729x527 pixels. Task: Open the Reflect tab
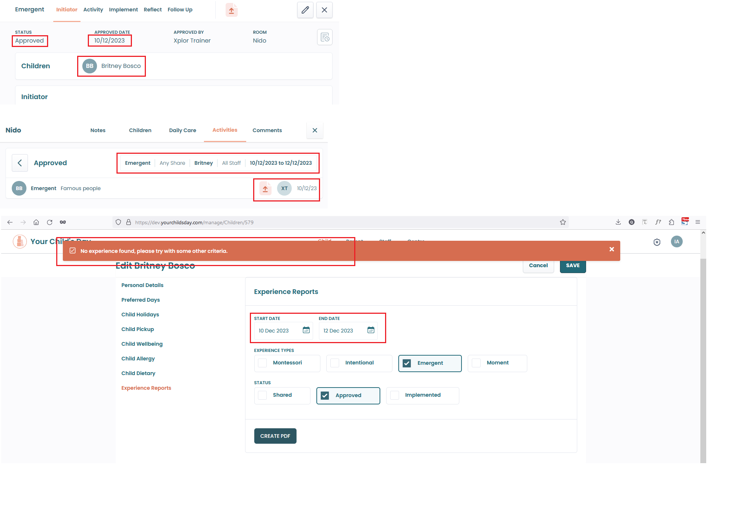pyautogui.click(x=152, y=10)
